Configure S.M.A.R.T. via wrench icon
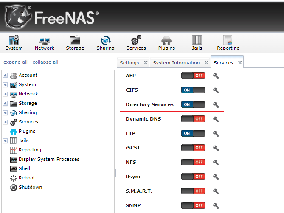 click(216, 191)
